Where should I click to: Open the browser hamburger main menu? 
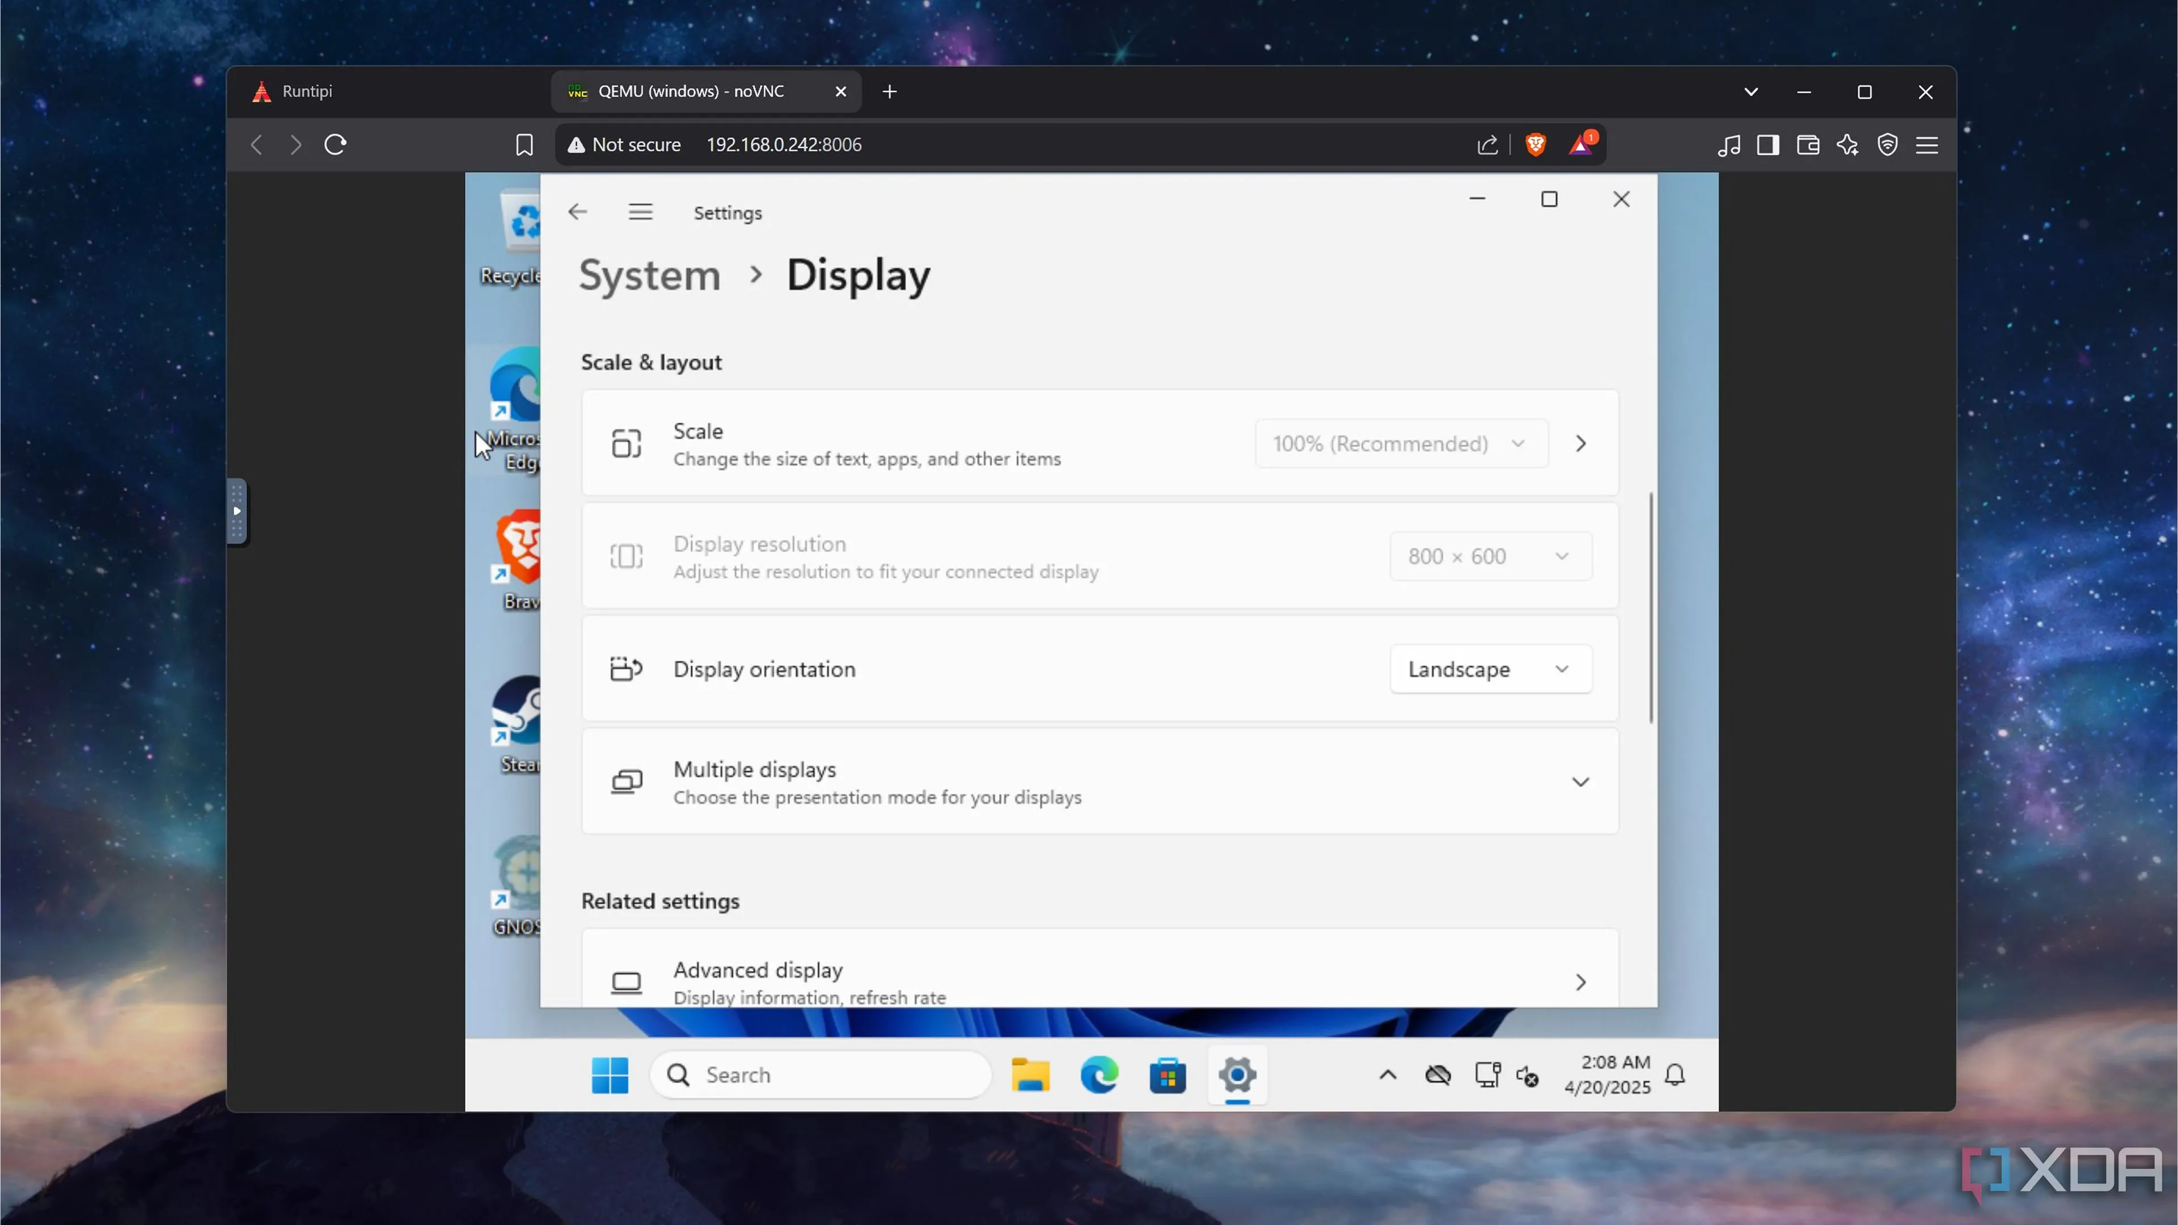1927,145
